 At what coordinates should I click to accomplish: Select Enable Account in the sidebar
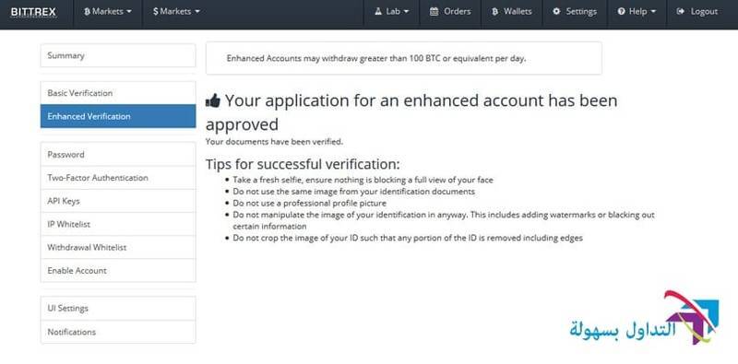point(118,270)
